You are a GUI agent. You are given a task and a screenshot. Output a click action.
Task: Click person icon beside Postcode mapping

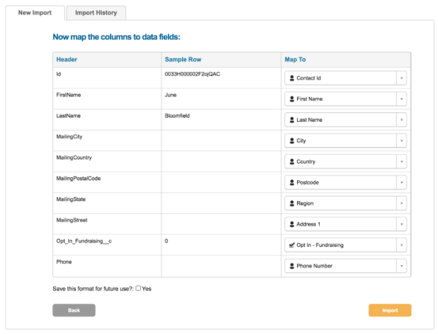click(x=292, y=182)
